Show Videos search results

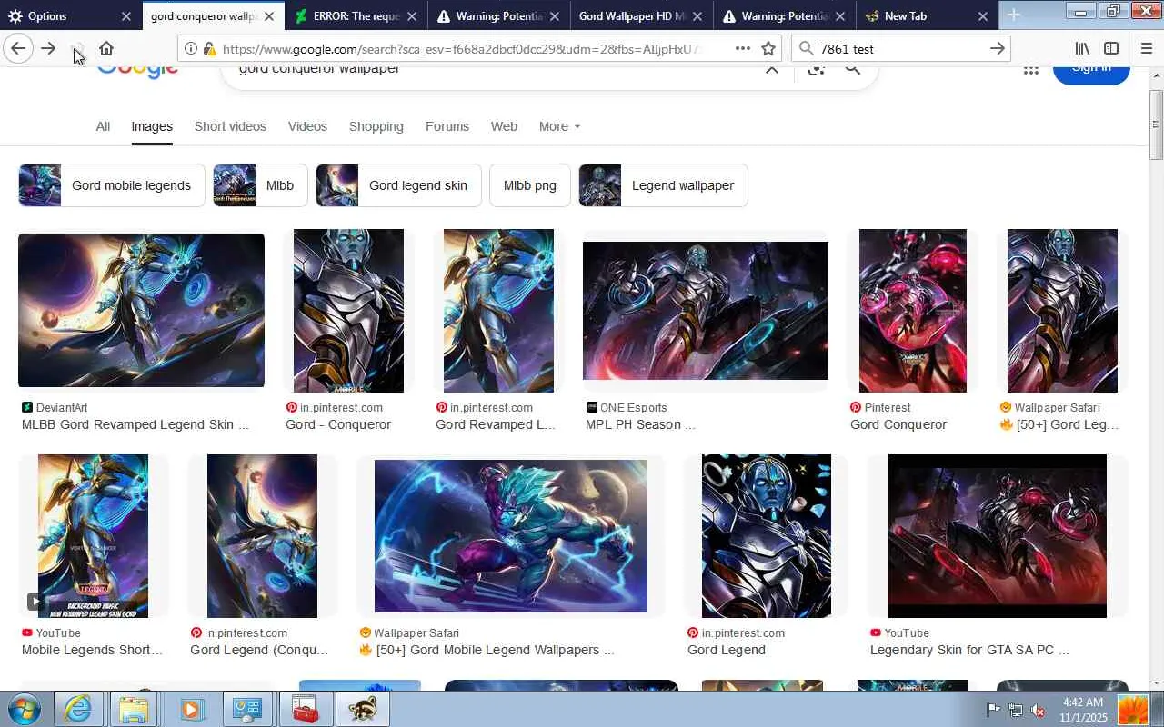click(x=307, y=126)
